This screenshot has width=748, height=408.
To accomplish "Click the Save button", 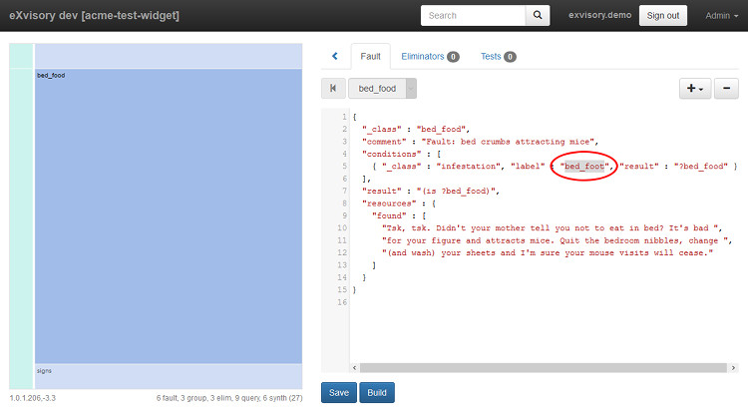I will 338,392.
